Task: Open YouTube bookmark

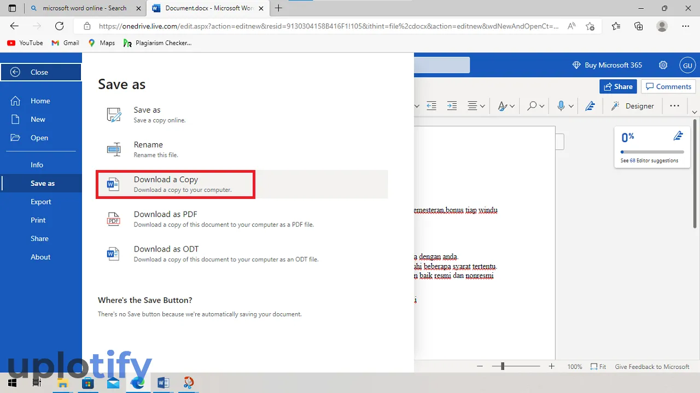Action: point(25,43)
